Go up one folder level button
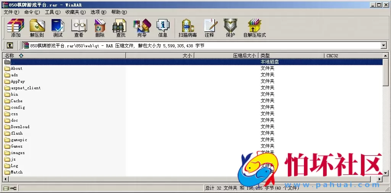Viewport: 391px width, 193px height. [x=10, y=45]
